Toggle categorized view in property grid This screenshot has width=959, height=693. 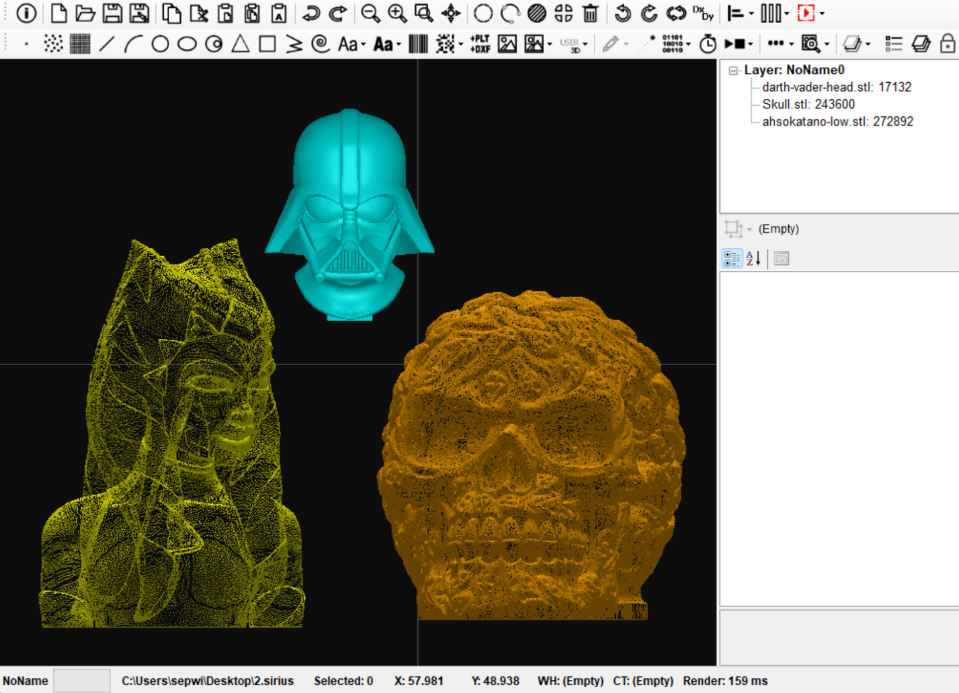coord(732,259)
